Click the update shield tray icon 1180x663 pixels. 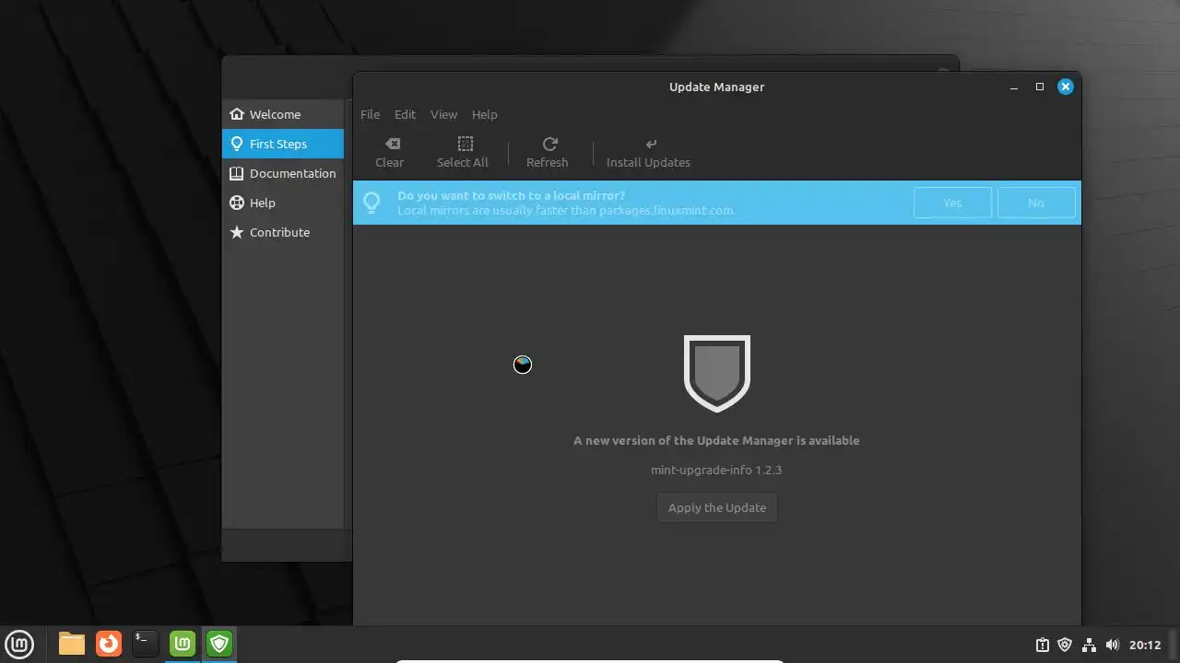tap(1065, 645)
